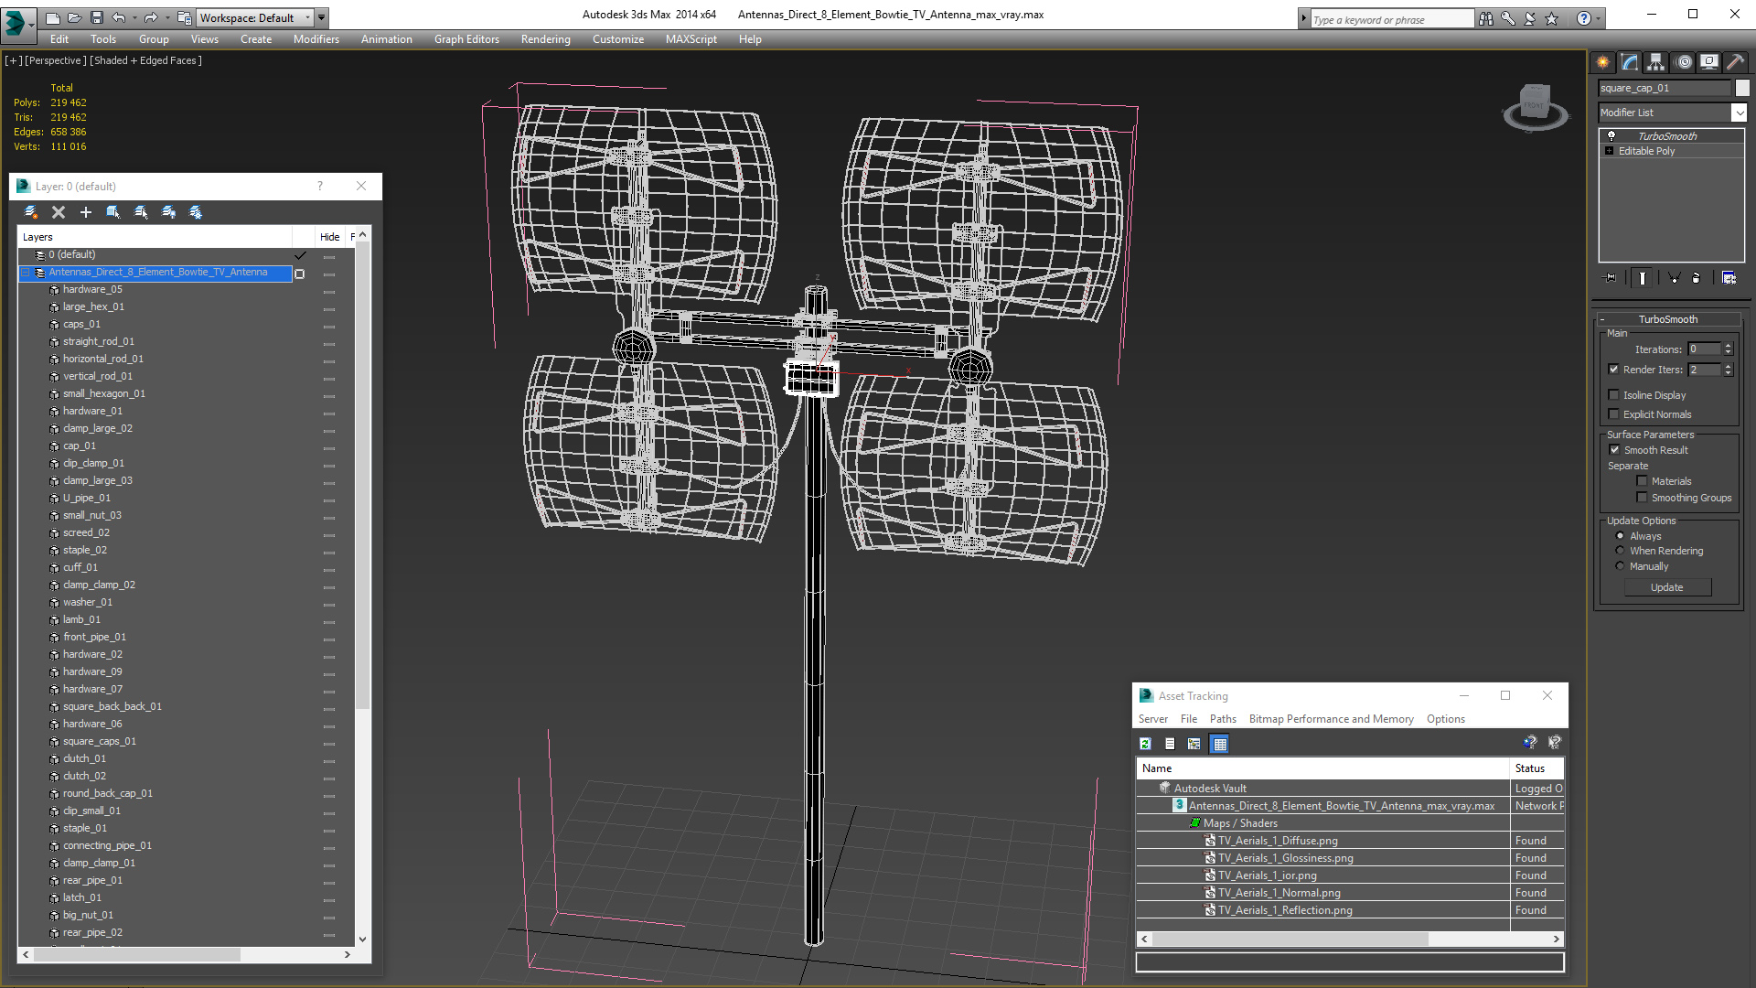Click Pin Stack icon below modifier stack
The height and width of the screenshot is (988, 1756).
click(x=1611, y=278)
